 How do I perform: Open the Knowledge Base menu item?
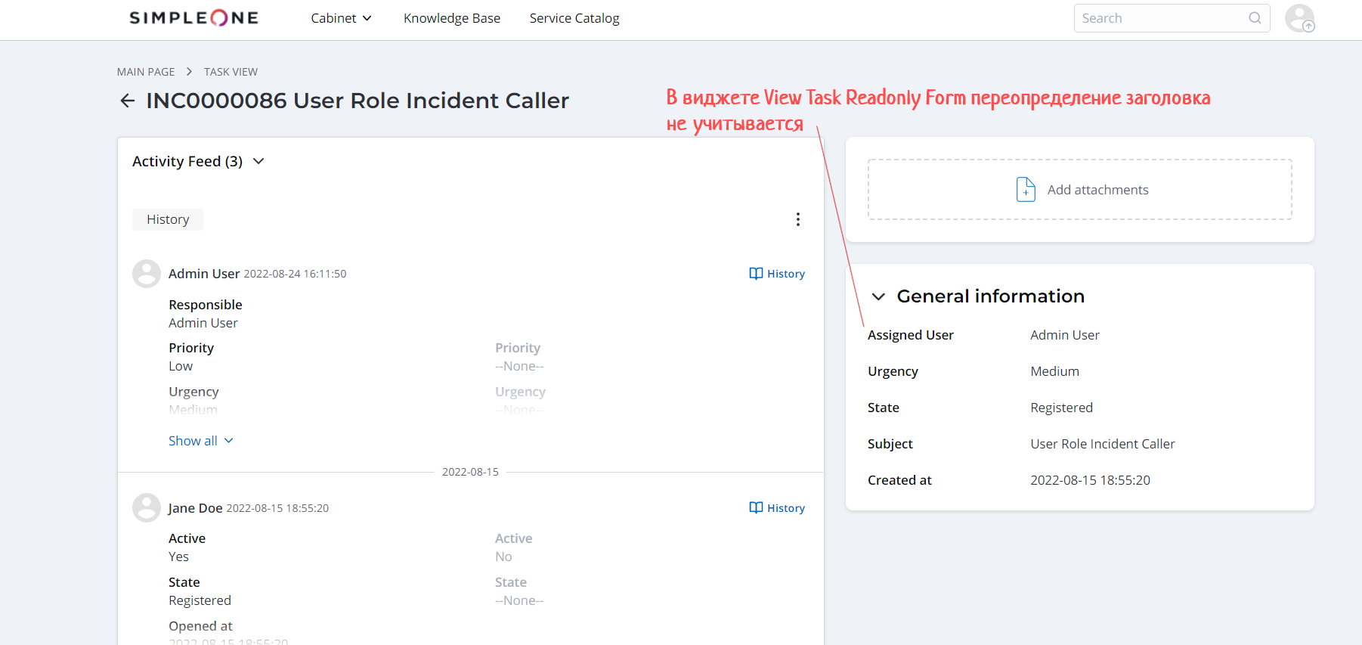point(452,18)
